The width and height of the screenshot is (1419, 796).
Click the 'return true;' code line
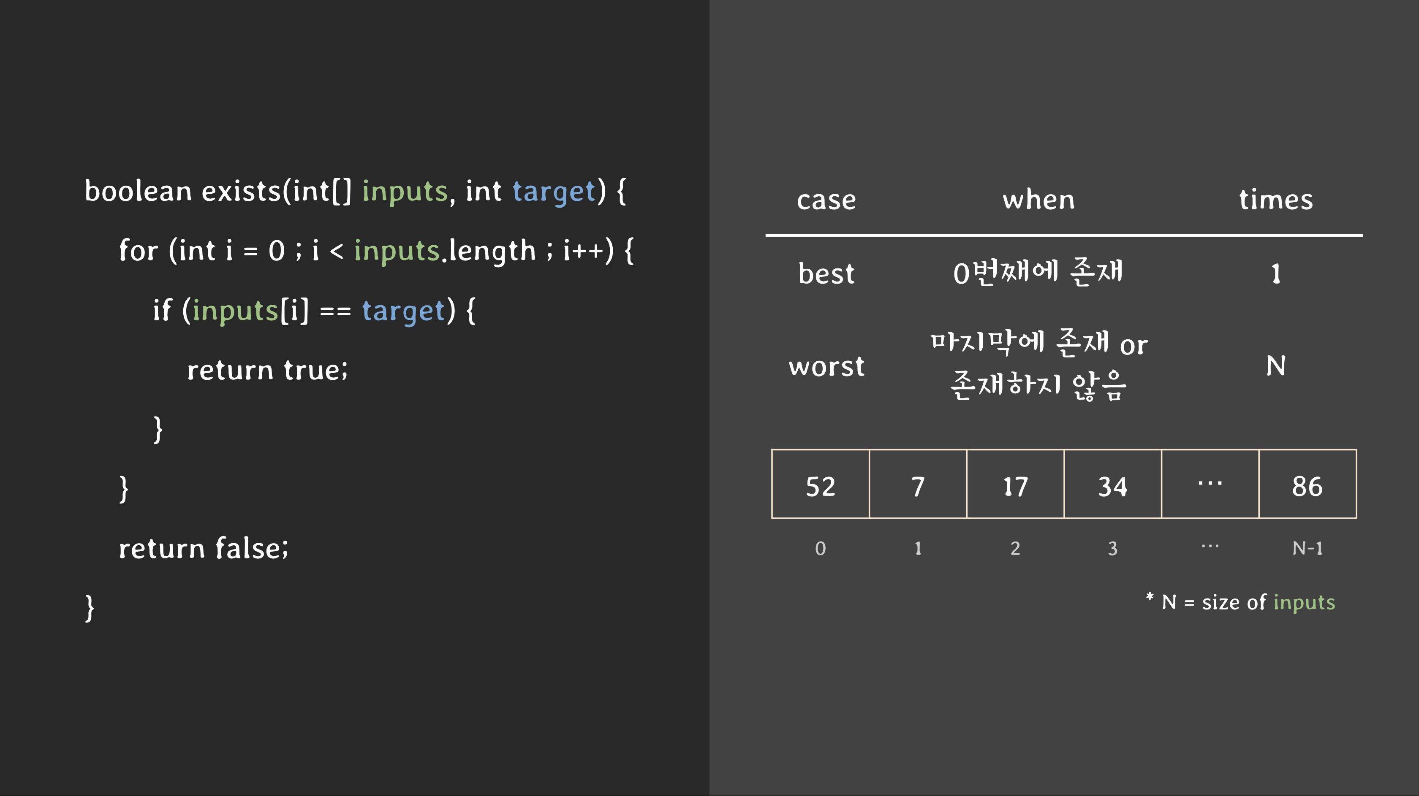pos(268,370)
